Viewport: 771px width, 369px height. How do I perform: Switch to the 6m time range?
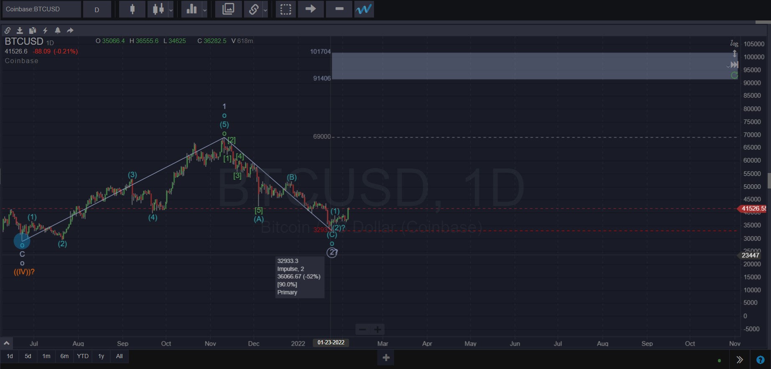pyautogui.click(x=64, y=356)
